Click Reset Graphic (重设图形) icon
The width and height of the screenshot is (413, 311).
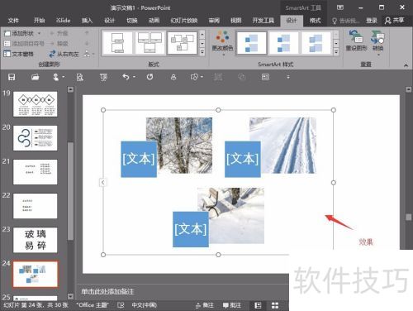pyautogui.click(x=356, y=41)
